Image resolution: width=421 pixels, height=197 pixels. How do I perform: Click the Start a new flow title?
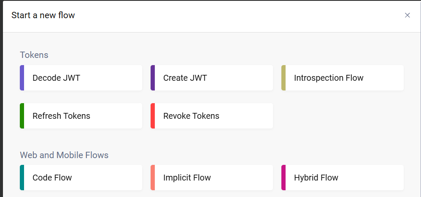tap(43, 16)
